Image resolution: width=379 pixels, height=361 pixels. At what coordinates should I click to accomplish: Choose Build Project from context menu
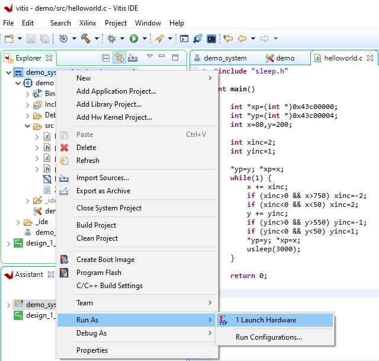click(96, 225)
